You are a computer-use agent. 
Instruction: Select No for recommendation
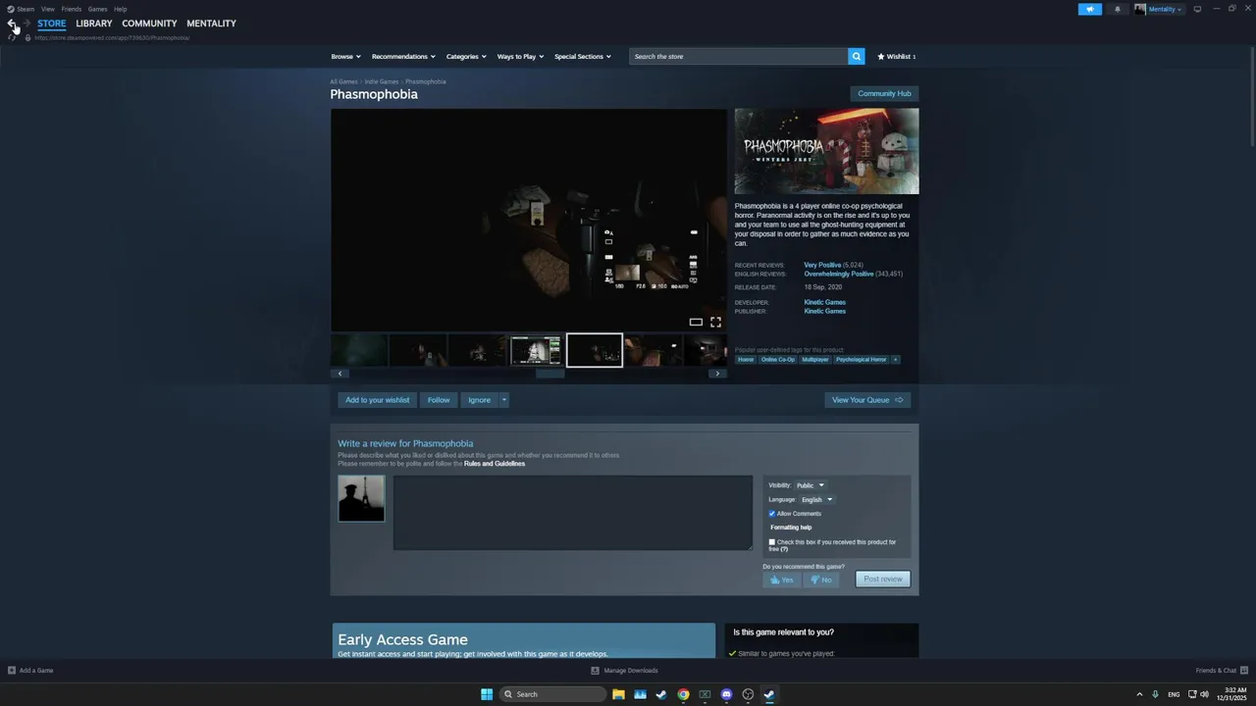pos(820,580)
